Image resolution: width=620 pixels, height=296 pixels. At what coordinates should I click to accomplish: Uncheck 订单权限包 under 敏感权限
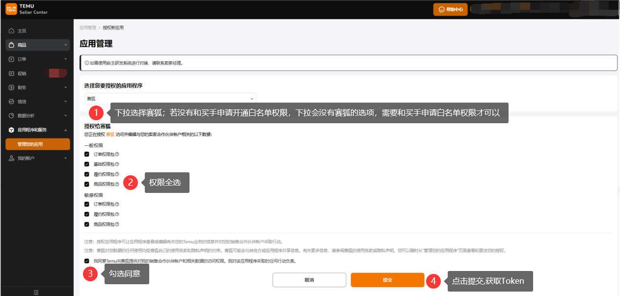87,204
